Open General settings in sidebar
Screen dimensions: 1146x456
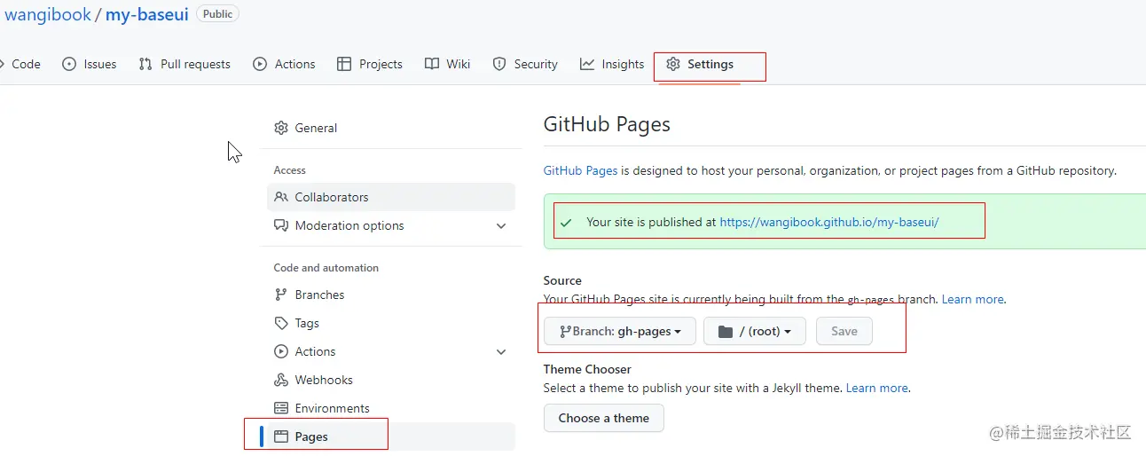pos(391,128)
